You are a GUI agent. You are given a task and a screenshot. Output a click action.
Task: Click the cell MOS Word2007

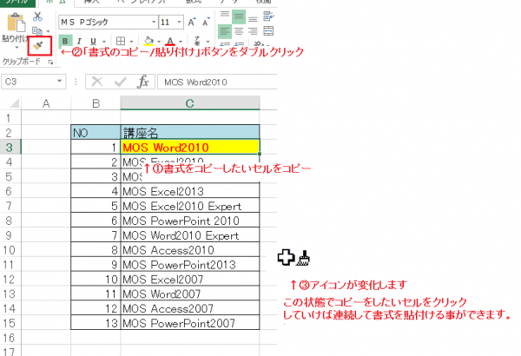tap(189, 293)
